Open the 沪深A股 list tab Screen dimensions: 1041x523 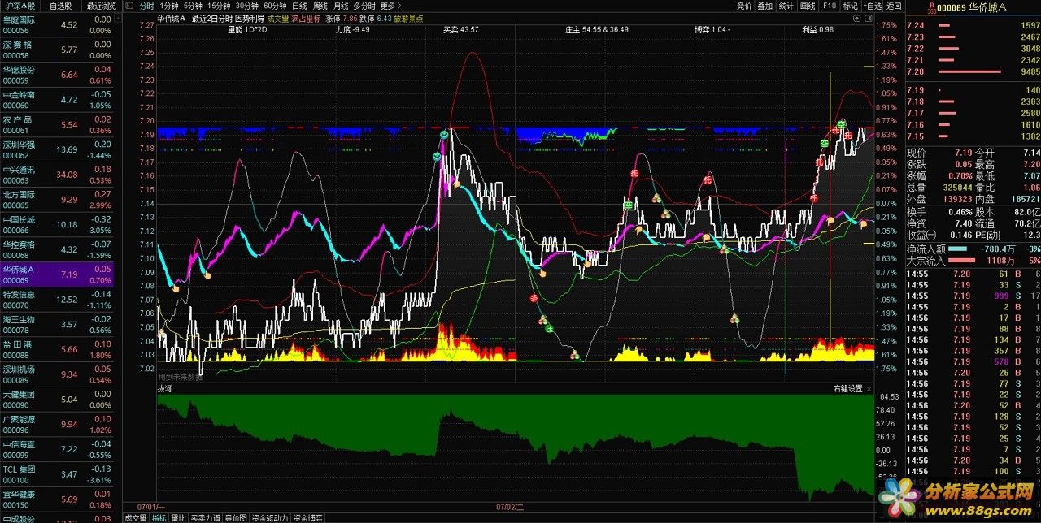click(20, 6)
